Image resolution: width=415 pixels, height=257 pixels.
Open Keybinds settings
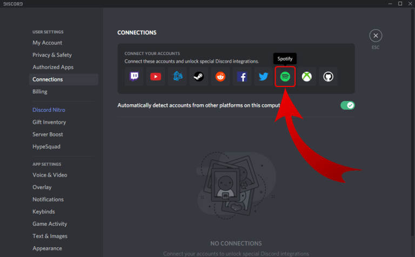(x=64, y=212)
